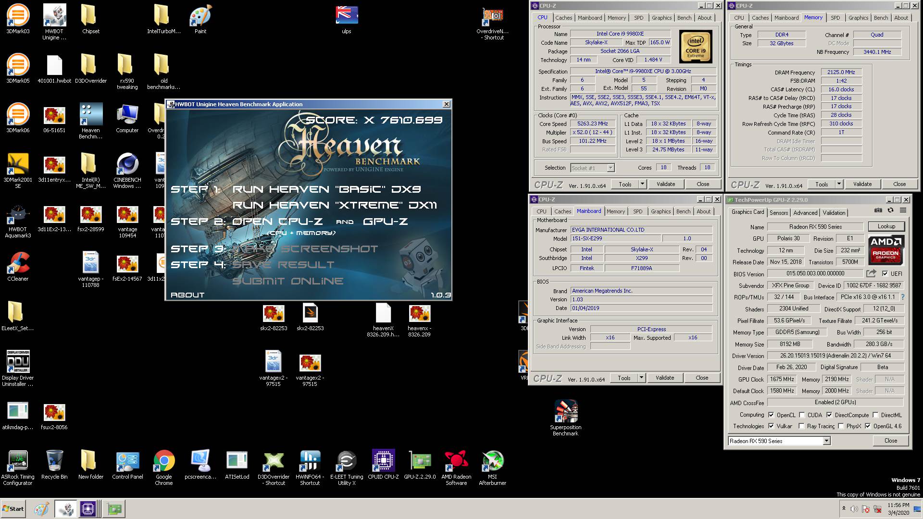The image size is (923, 519).
Task: Launch Paint from the desktop icon
Action: [200, 19]
